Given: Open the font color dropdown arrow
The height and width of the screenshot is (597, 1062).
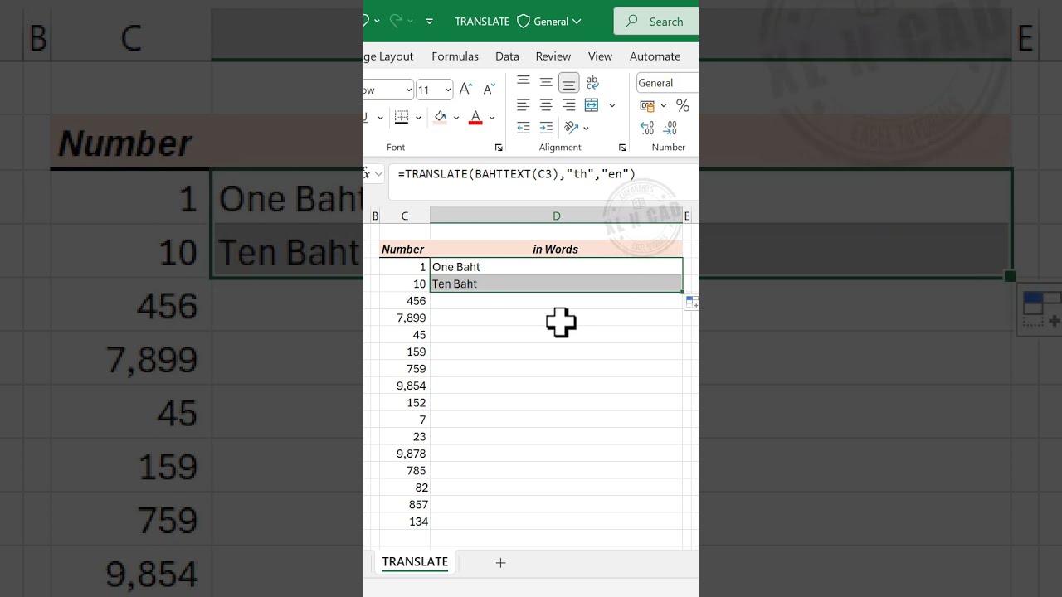Looking at the screenshot, I should [492, 118].
